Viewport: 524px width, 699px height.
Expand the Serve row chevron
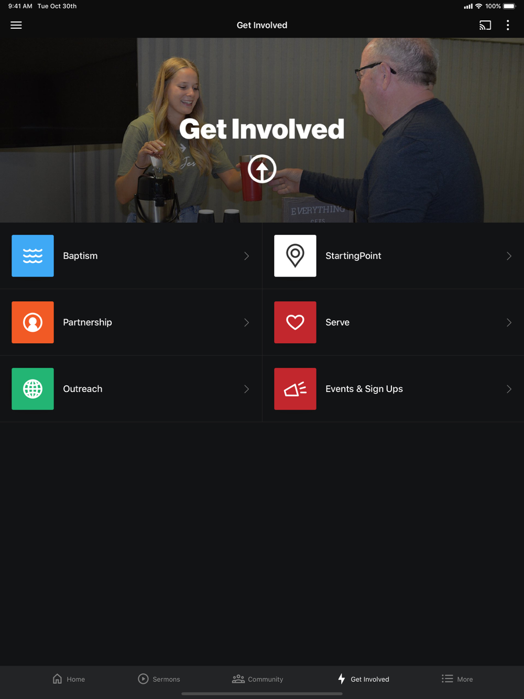(509, 322)
